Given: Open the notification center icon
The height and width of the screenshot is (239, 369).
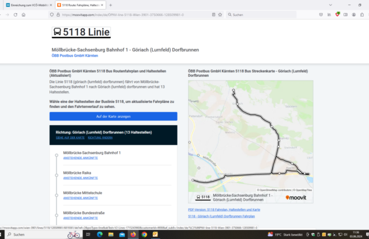Looking at the screenshot, I should (x=367, y=234).
